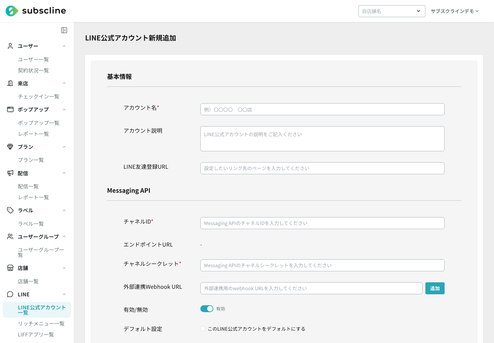Open 契約状況一覧 in sidebar
This screenshot has width=494, height=343.
tap(33, 70)
